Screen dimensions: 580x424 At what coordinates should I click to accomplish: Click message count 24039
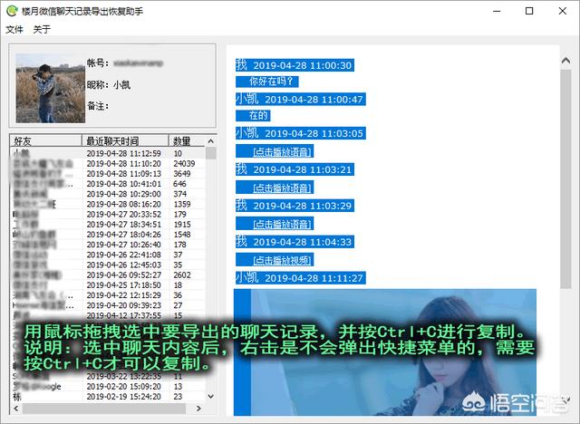[184, 163]
